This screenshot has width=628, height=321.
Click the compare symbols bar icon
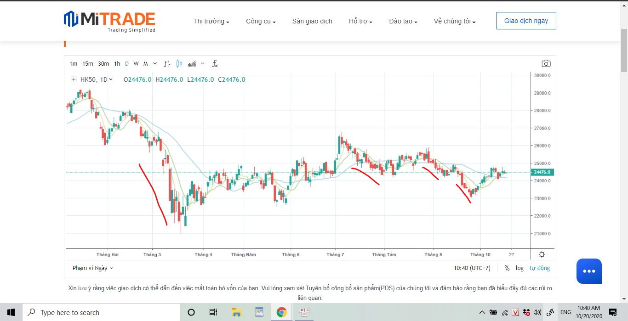tap(167, 64)
